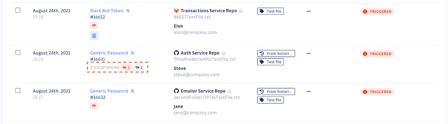448x124 pixels.
Task: Open the Slack Bot Token incident
Action: pyautogui.click(x=107, y=11)
